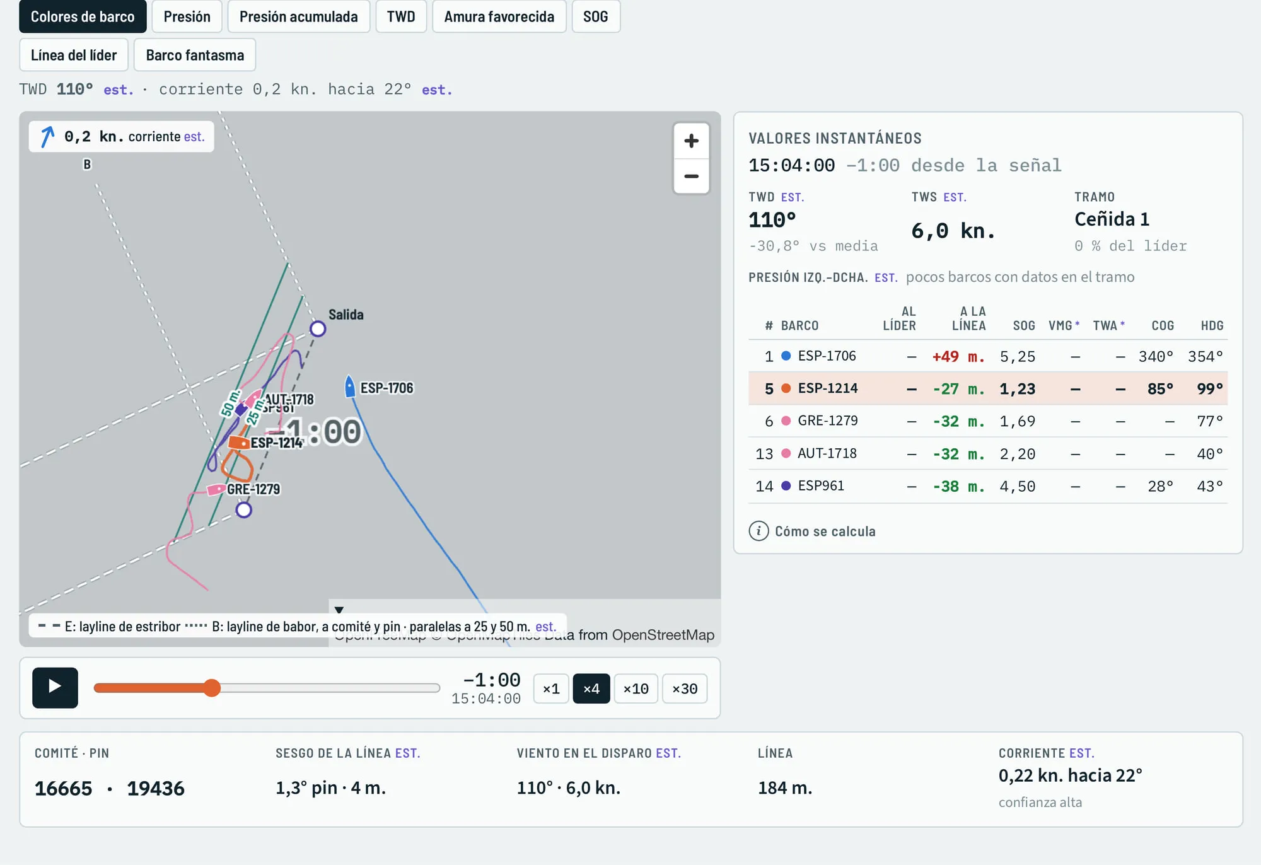
Task: Switch map mode to Amura favorecida
Action: pos(499,16)
